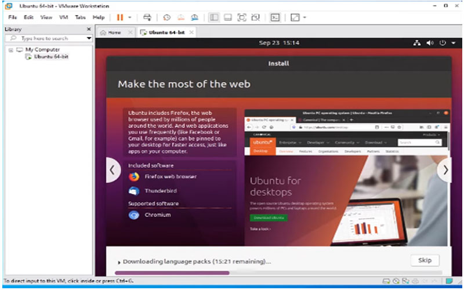Switch to Unity mode icon
Image resolution: width=464 pixels, height=290 pixels.
pyautogui.click(x=255, y=17)
